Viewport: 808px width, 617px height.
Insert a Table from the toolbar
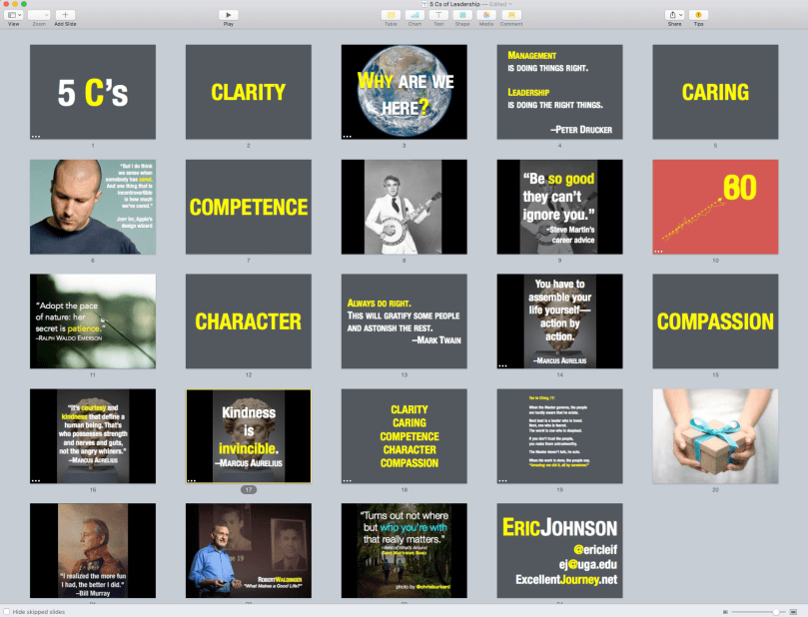[x=391, y=15]
